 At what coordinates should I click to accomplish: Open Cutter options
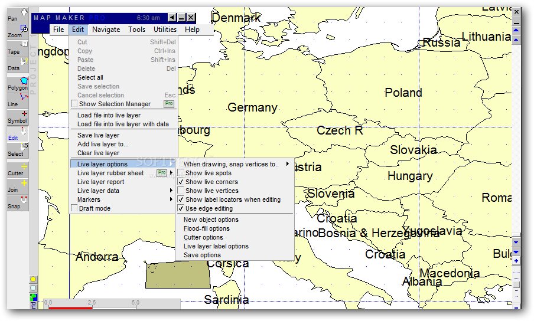[235, 237]
